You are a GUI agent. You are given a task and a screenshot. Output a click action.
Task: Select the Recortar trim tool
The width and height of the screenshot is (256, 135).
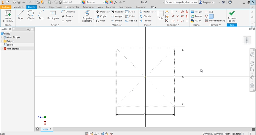(x=118, y=12)
